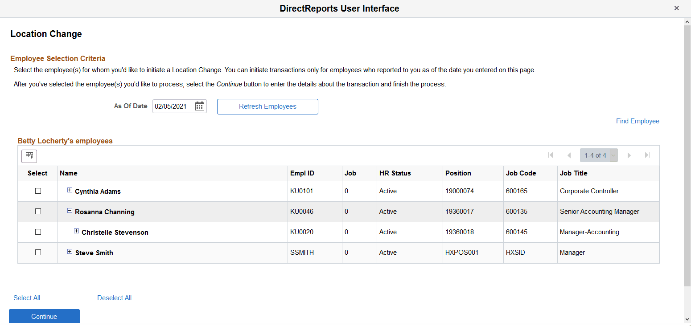Close the DirectReports window
The width and height of the screenshot is (691, 326).
[676, 8]
